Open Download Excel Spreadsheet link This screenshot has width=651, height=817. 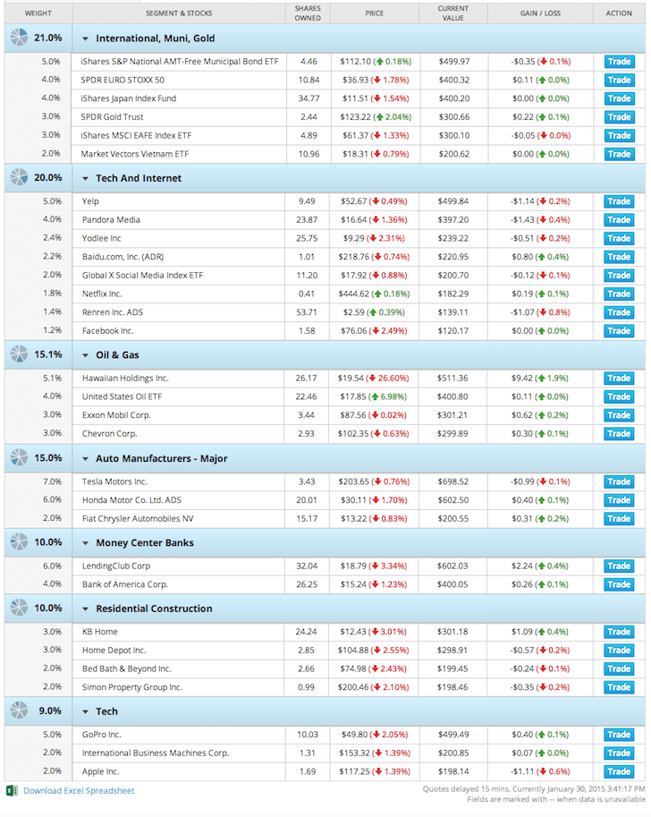(79, 791)
